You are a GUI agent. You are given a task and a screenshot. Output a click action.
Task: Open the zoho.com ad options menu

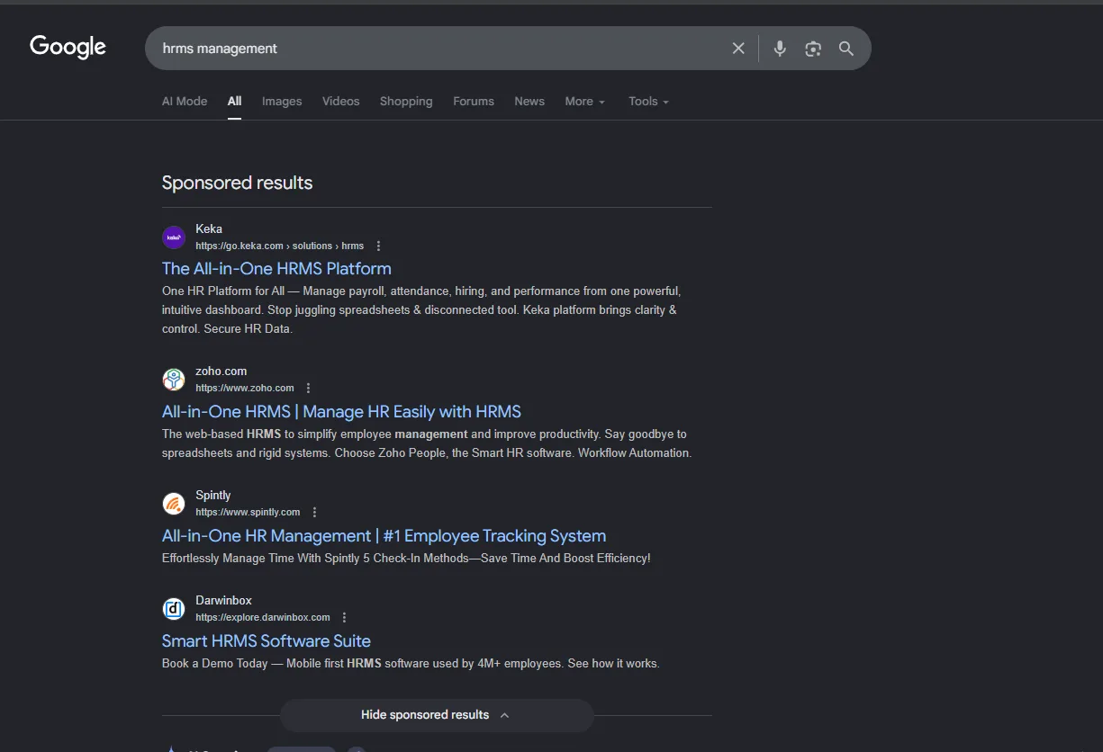(x=308, y=388)
